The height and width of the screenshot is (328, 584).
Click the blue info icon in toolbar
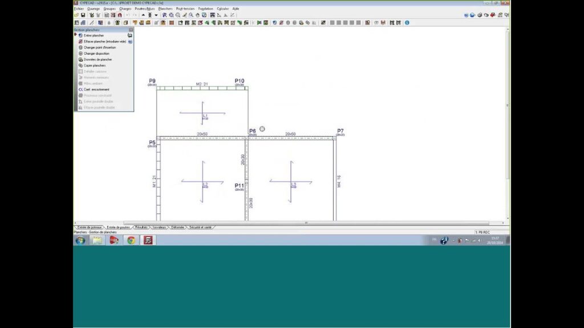tap(407, 23)
